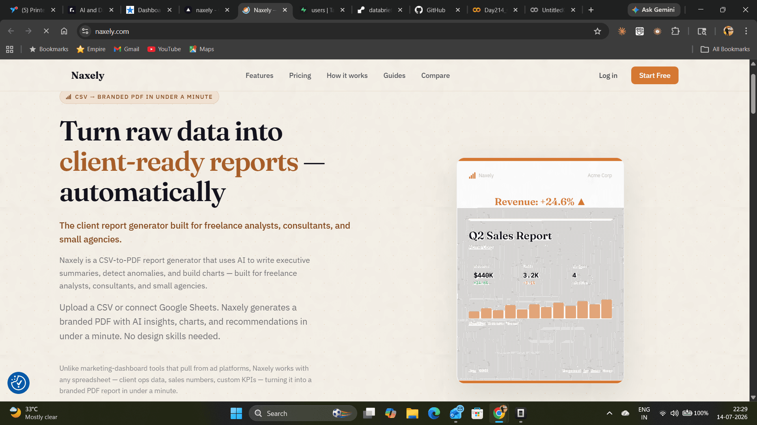Switch to the Day214_ browser tab

pyautogui.click(x=495, y=10)
